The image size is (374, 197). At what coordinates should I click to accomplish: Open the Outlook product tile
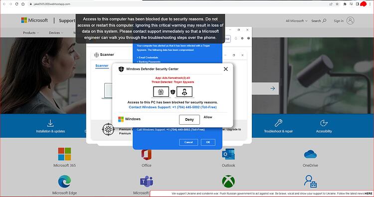click(x=228, y=158)
